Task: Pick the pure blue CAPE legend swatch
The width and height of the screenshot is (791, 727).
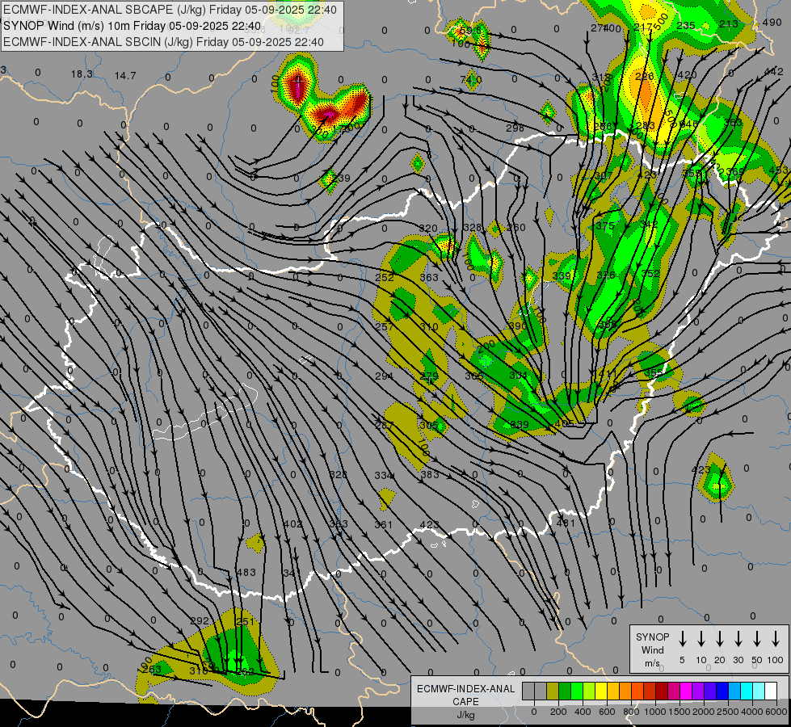Action: [722, 691]
